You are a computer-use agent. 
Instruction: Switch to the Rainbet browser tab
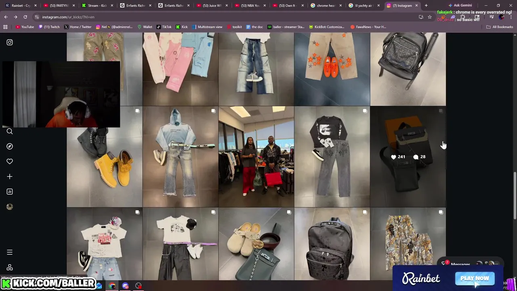(21, 6)
